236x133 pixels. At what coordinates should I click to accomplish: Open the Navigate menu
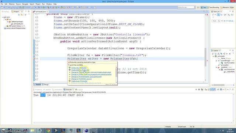(25, 4)
